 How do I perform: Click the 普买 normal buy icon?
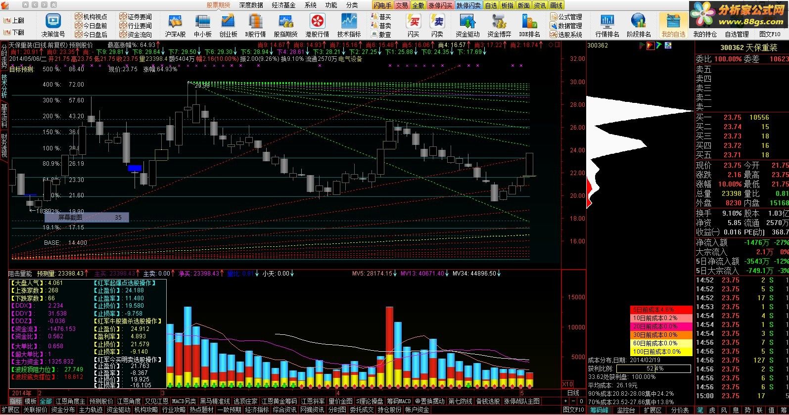tap(381, 17)
